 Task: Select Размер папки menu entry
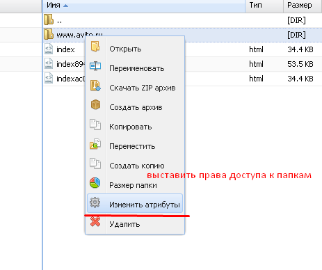(135, 185)
